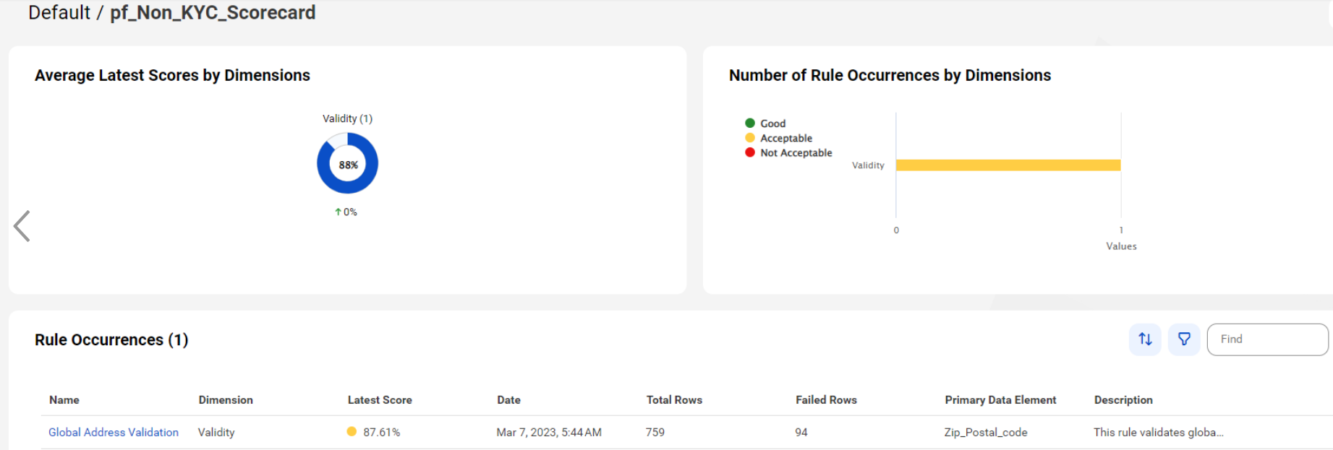Click the Description column header
Image resolution: width=1333 pixels, height=450 pixels.
coord(1123,399)
